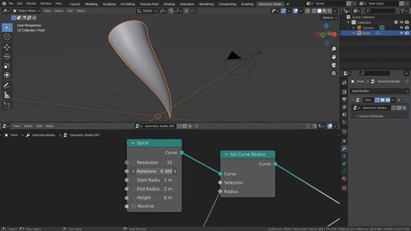The width and height of the screenshot is (411, 231).
Task: Expand the Camera item in outliner
Action: click(354, 28)
